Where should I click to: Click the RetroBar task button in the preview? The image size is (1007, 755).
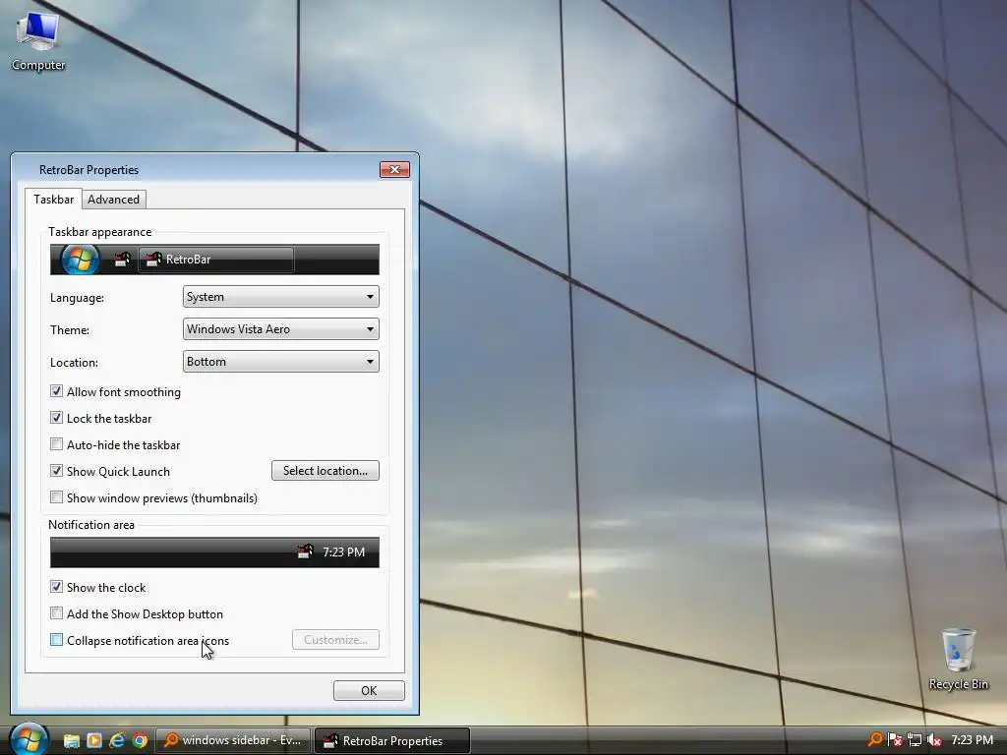point(216,260)
